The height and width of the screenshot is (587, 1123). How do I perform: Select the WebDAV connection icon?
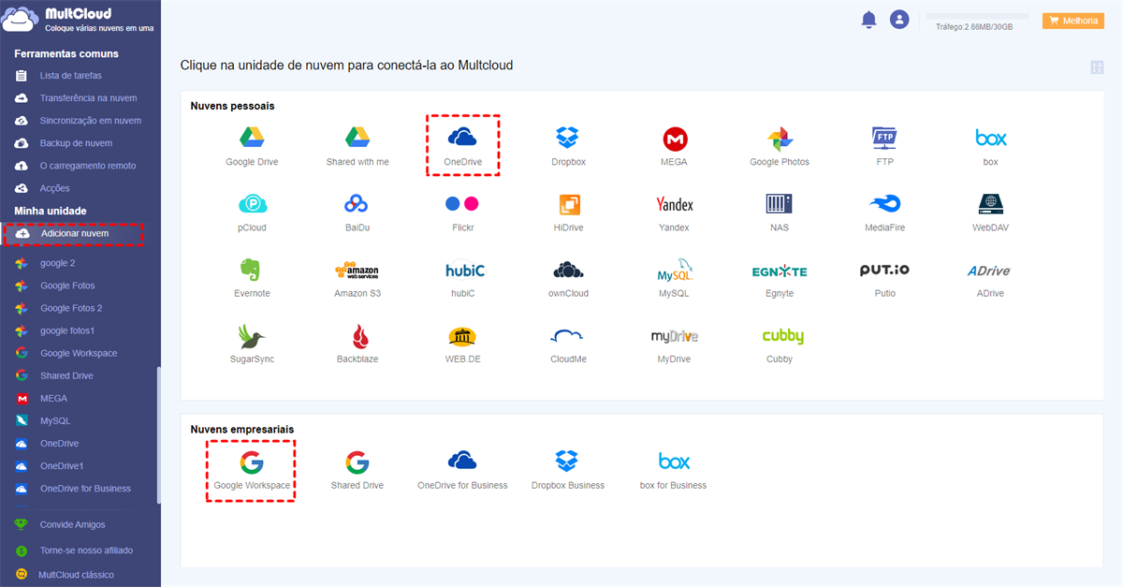tap(991, 212)
